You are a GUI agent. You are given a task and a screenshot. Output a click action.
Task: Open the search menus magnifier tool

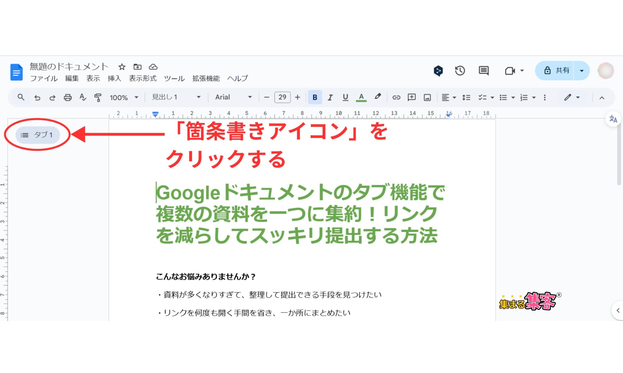tap(21, 97)
